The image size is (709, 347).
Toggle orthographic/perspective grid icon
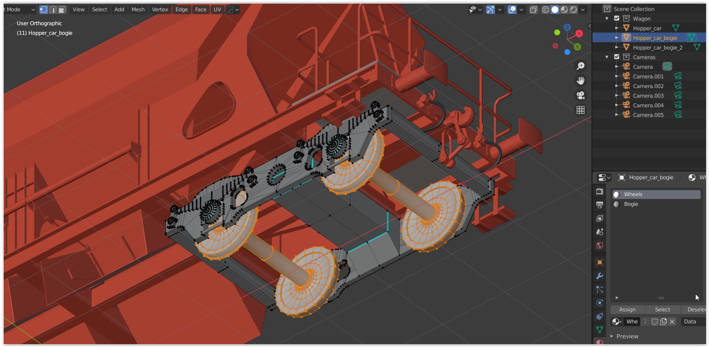[580, 110]
